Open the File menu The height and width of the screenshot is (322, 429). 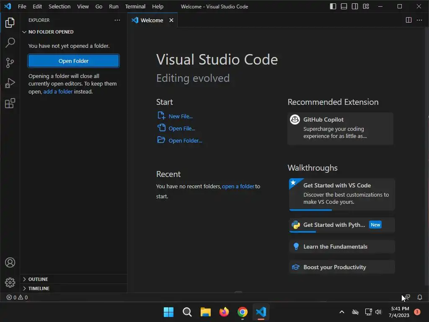tap(22, 6)
